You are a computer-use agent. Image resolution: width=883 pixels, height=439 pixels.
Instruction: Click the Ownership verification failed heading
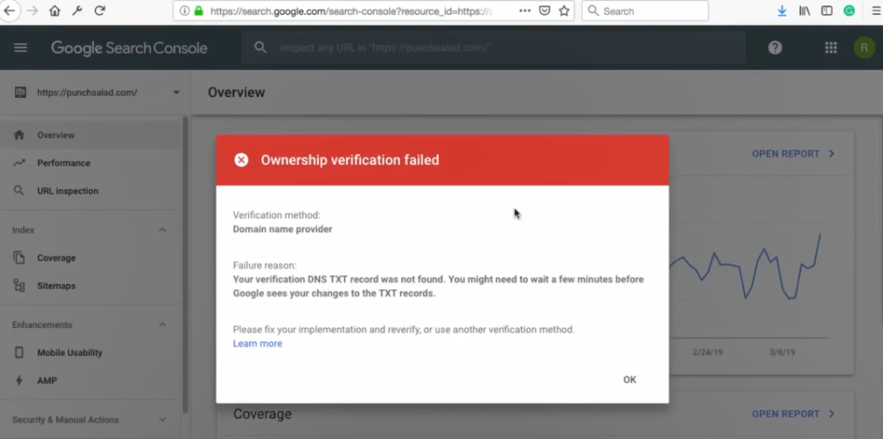point(350,160)
